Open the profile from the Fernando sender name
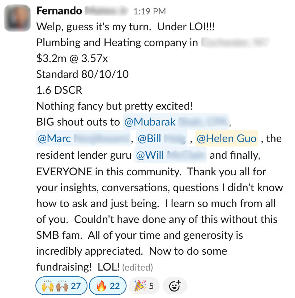 (59, 11)
